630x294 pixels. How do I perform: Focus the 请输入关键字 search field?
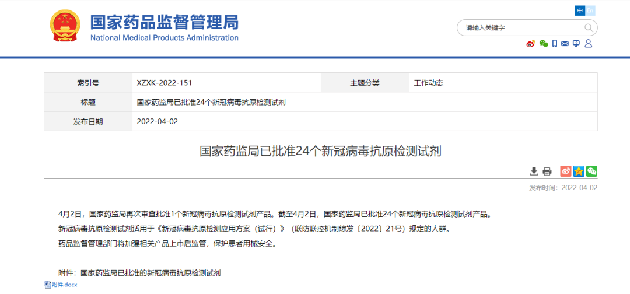point(519,28)
